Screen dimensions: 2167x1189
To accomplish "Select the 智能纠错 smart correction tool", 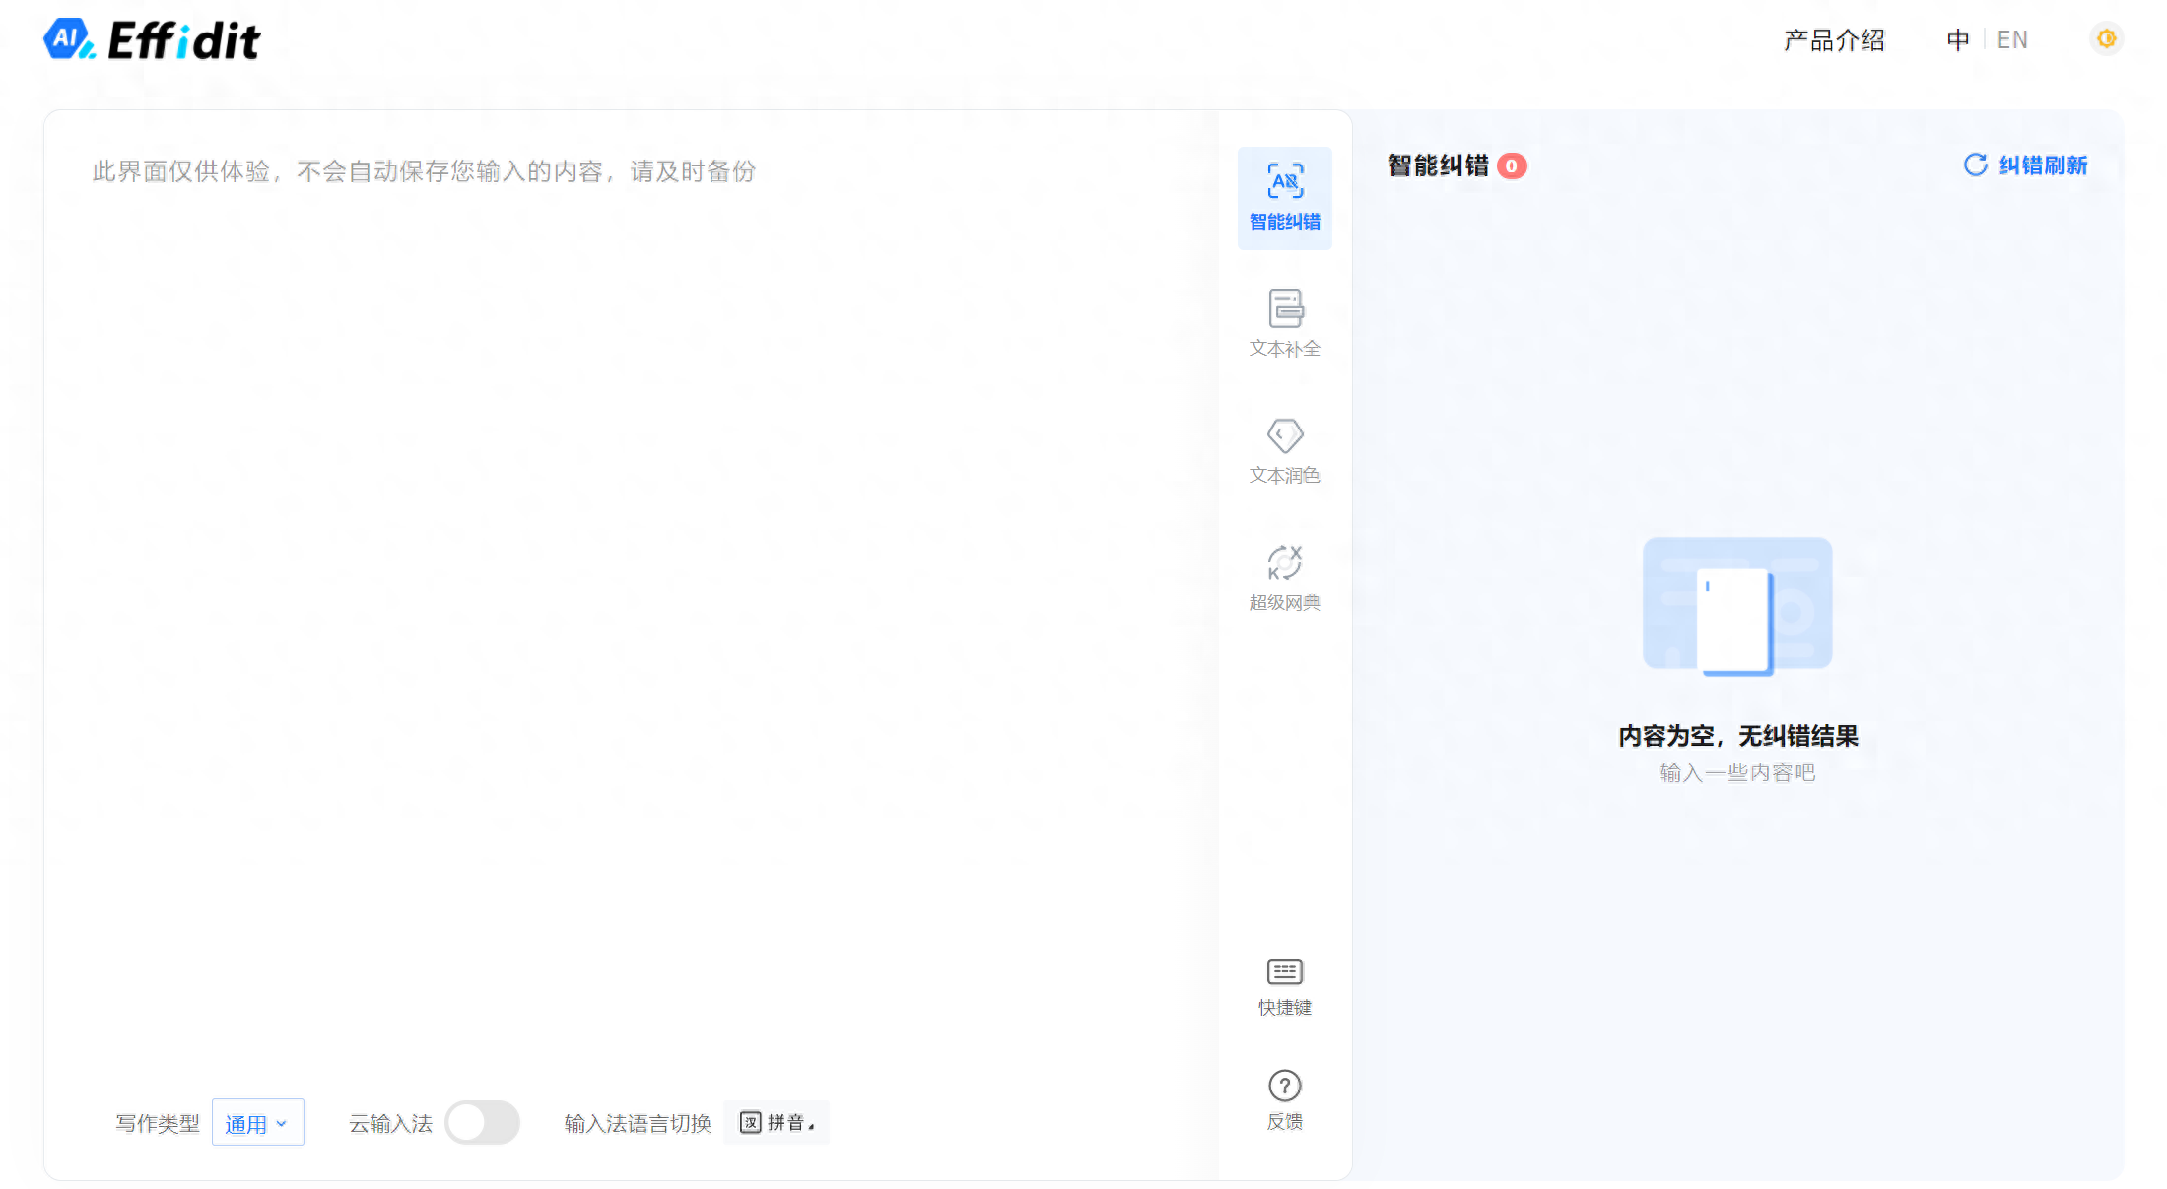I will pyautogui.click(x=1284, y=198).
